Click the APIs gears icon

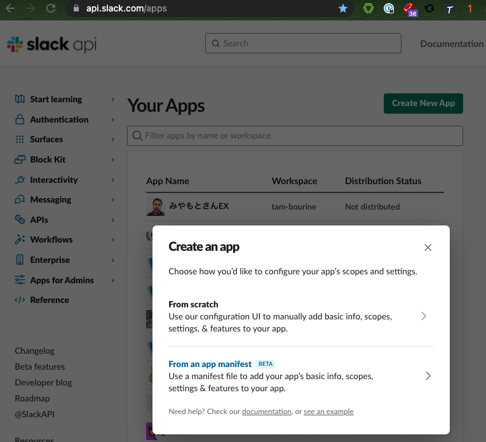tap(20, 220)
